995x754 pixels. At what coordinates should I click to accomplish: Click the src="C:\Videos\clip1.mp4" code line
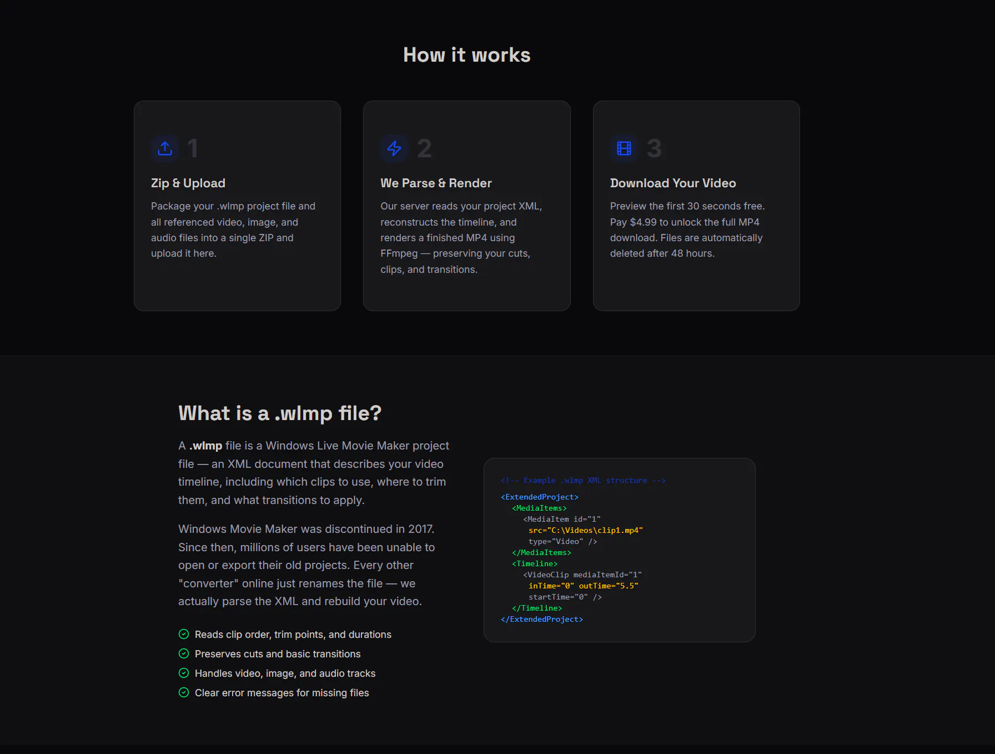[x=586, y=531]
